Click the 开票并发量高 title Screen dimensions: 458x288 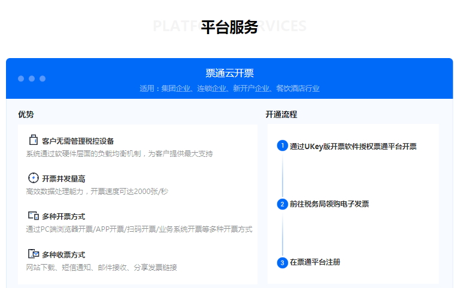[63, 179]
